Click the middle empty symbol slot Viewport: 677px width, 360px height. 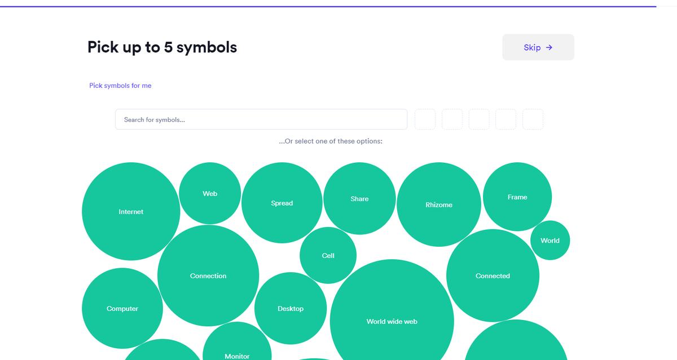[479, 119]
